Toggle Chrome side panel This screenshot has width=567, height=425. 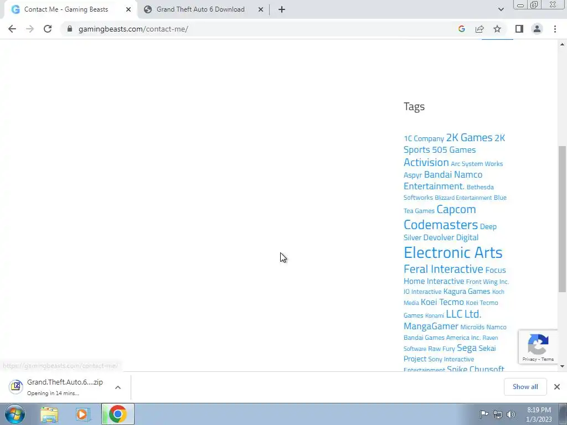click(519, 29)
